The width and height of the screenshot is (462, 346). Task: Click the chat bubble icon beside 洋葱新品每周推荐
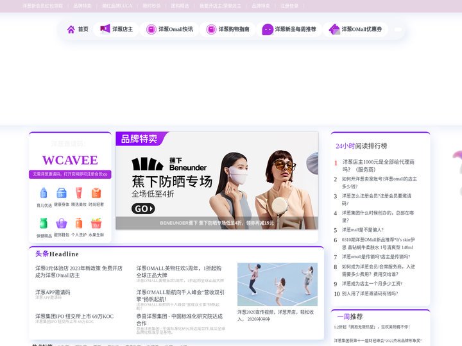click(268, 29)
